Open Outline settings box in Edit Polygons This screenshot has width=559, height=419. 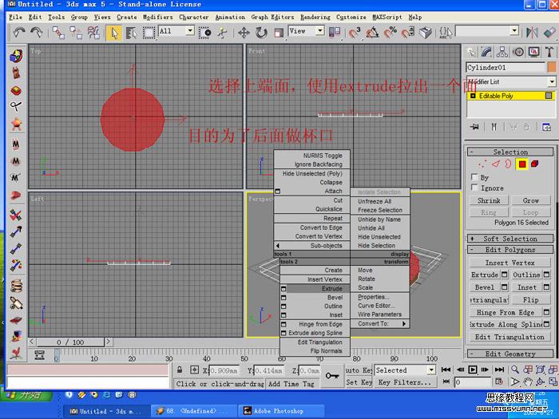pyautogui.click(x=546, y=275)
